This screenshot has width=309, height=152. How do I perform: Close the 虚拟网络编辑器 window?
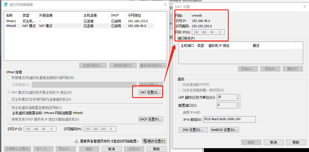(165, 4)
